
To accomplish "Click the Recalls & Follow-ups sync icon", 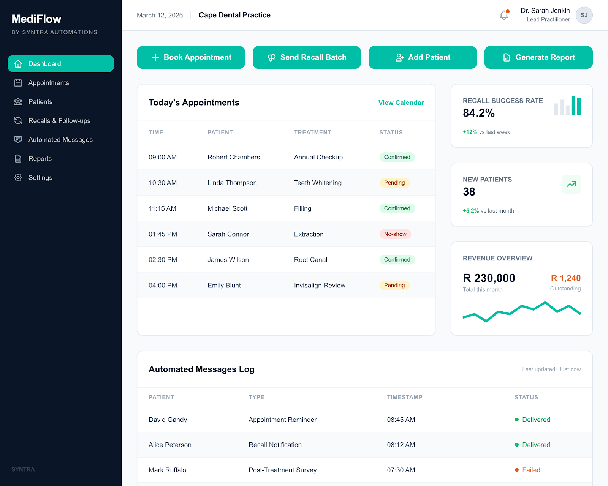I will point(18,120).
